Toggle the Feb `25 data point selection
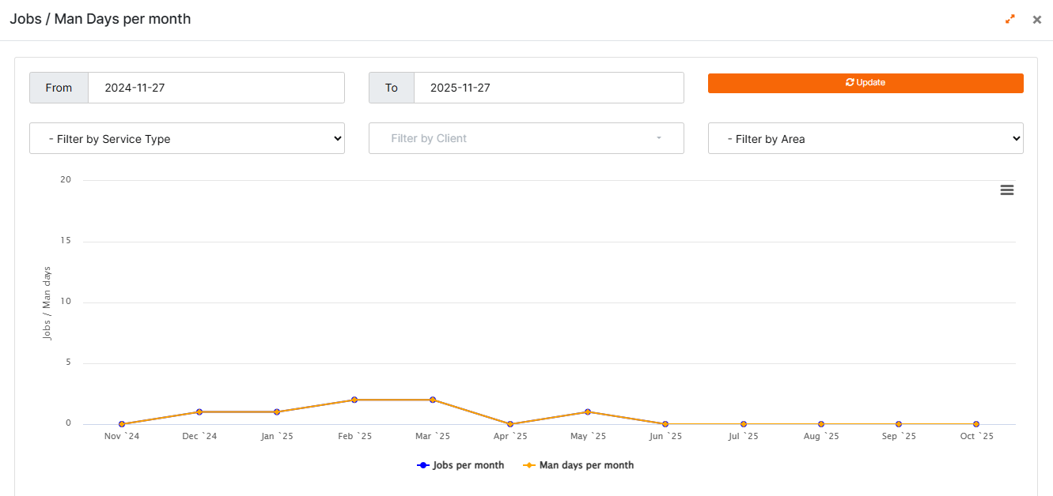Screen dimensions: 1053x496 (354, 400)
